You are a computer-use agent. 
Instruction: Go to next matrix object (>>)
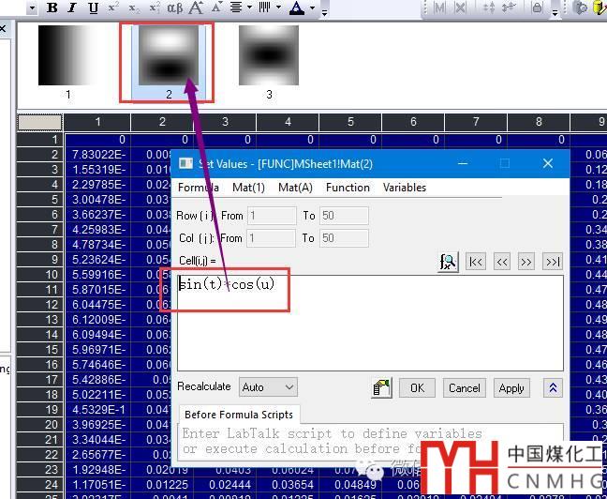coord(526,262)
